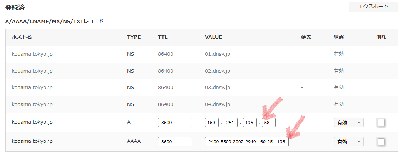Screen dimensions: 400x154
Task: Select fourth IP octet field 58
Action: tap(269, 123)
